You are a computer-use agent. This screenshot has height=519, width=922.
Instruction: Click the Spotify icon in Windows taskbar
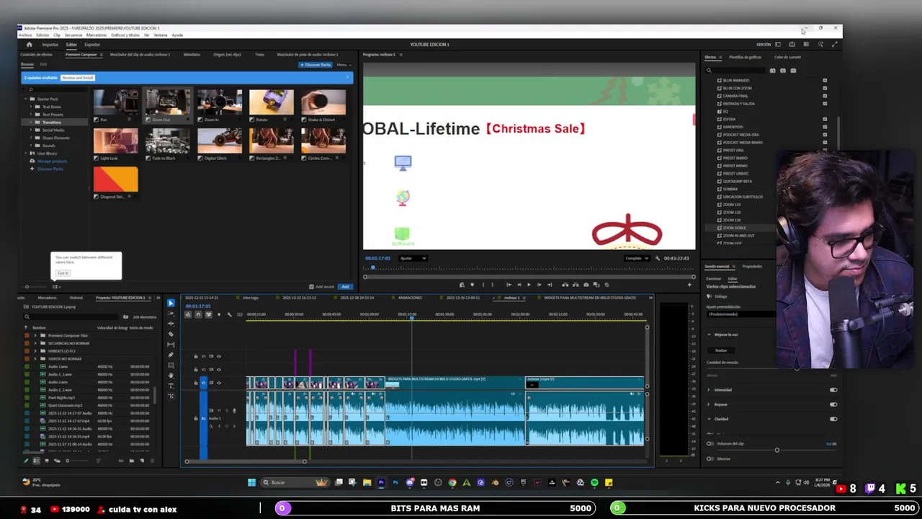pos(594,482)
